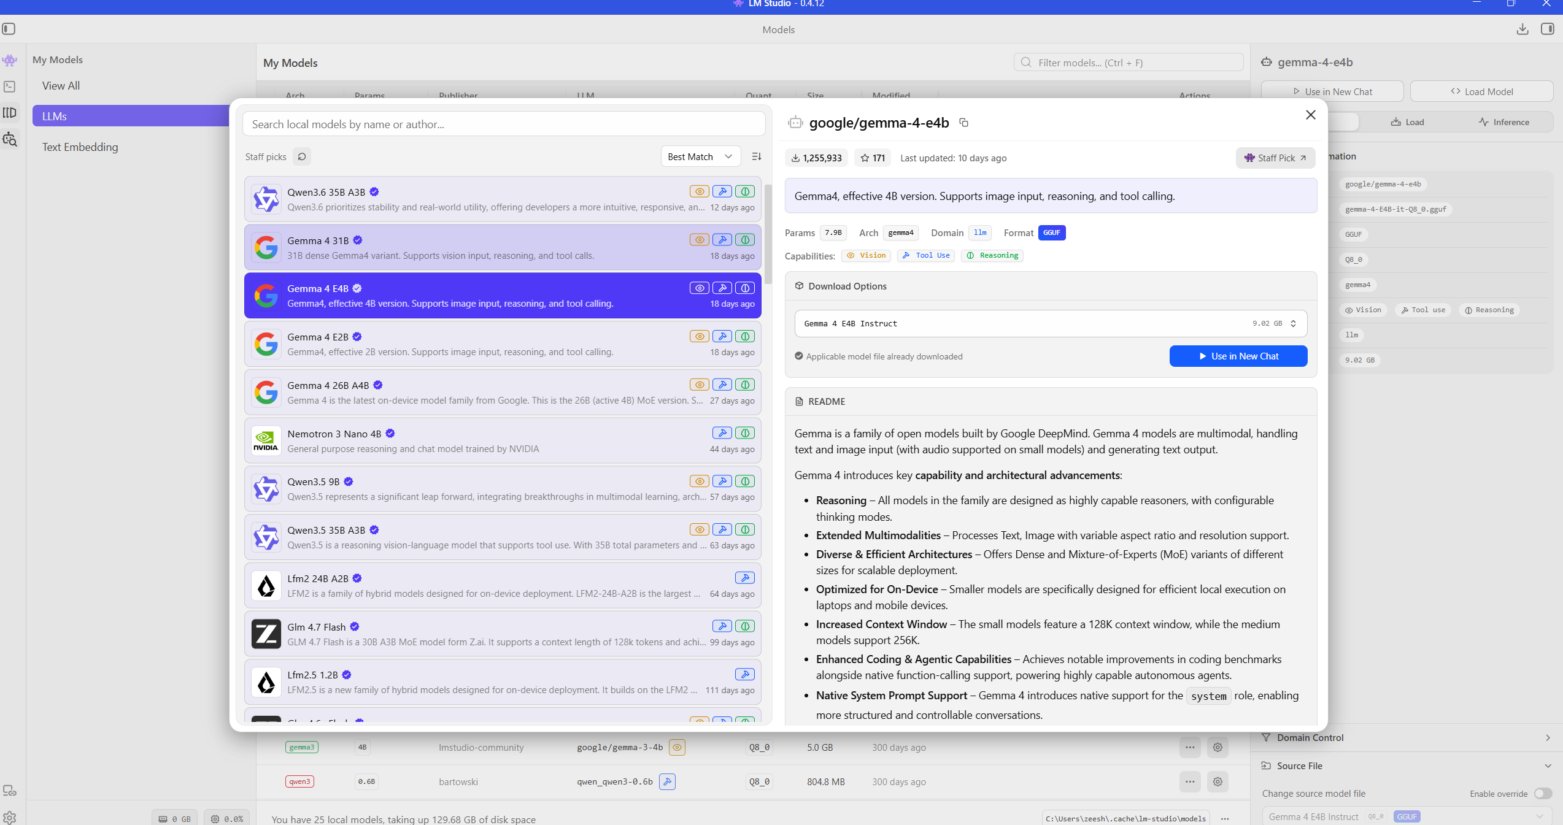Click the RAM usage 0 GB status indicator
1563x825 pixels.
click(x=175, y=818)
